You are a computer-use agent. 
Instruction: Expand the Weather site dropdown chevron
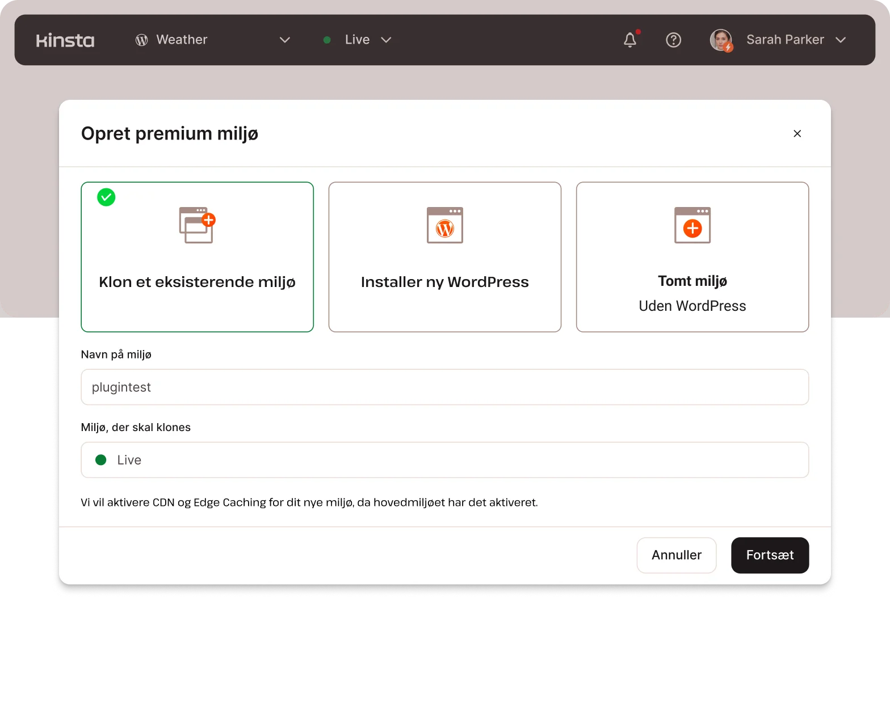(285, 40)
